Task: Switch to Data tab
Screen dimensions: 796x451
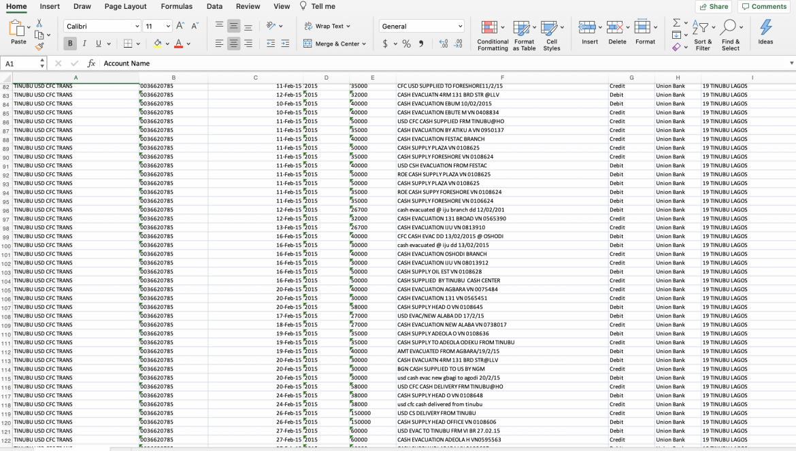Action: (215, 7)
